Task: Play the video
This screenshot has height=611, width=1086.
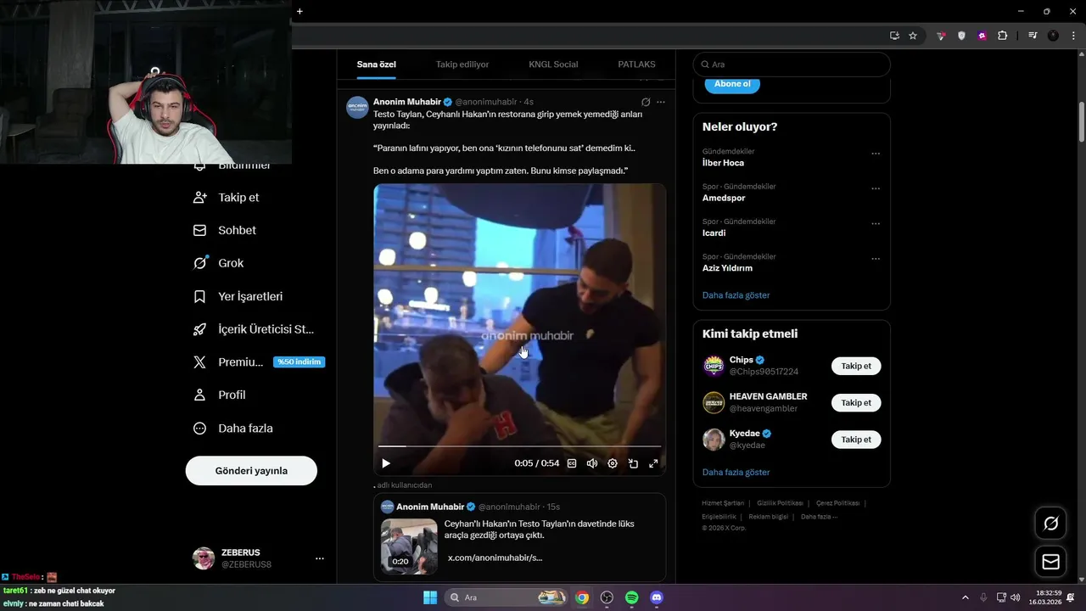Action: coord(386,463)
